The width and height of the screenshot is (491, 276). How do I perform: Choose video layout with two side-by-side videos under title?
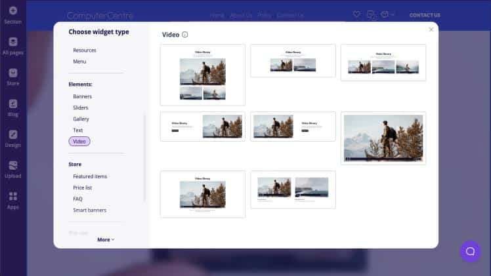(293, 60)
